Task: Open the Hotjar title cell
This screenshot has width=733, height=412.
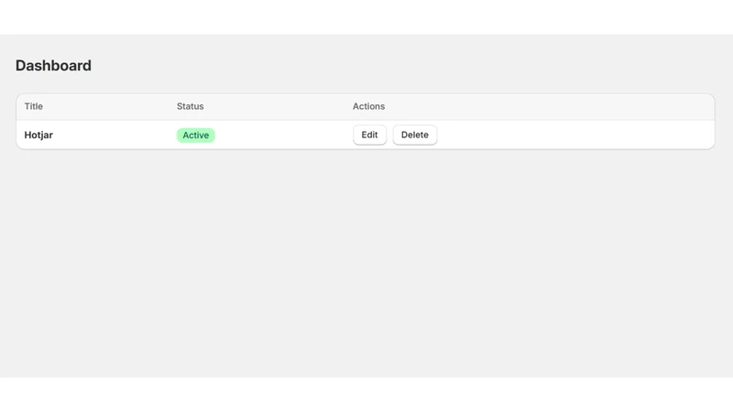Action: (38, 135)
